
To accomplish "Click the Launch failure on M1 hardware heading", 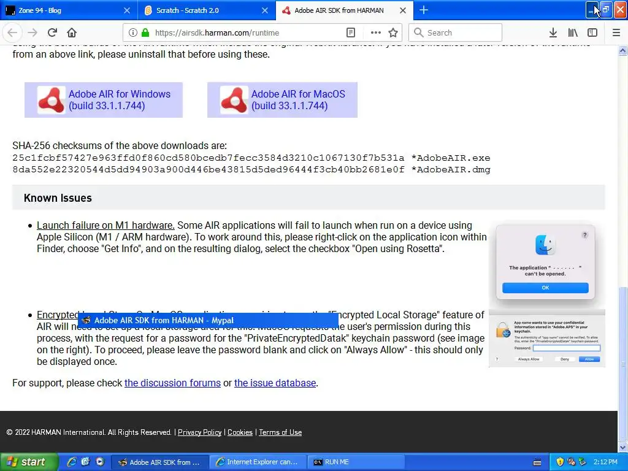I will click(x=105, y=226).
